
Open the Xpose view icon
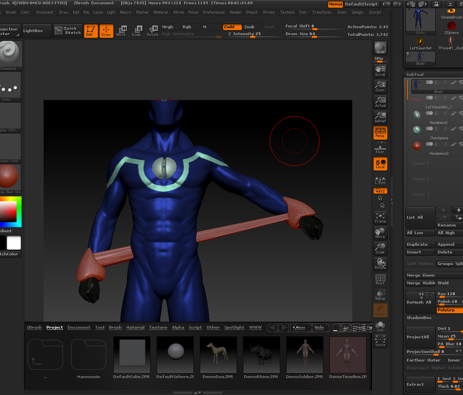[380, 341]
